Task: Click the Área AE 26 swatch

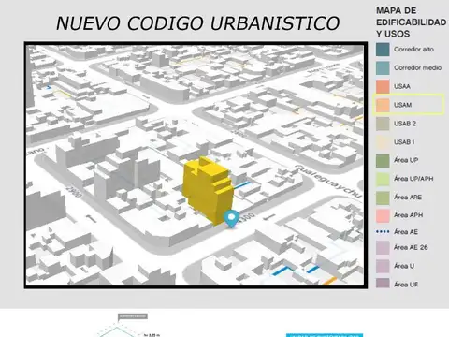Action: click(383, 248)
